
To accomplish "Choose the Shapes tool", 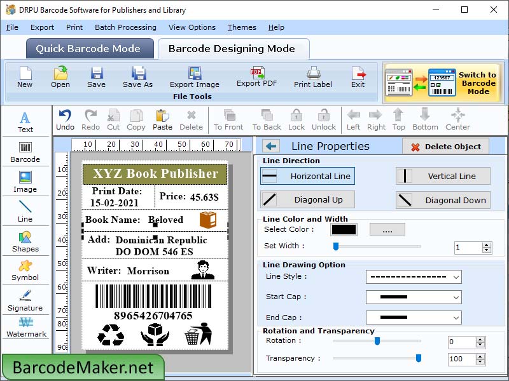I will 25,244.
